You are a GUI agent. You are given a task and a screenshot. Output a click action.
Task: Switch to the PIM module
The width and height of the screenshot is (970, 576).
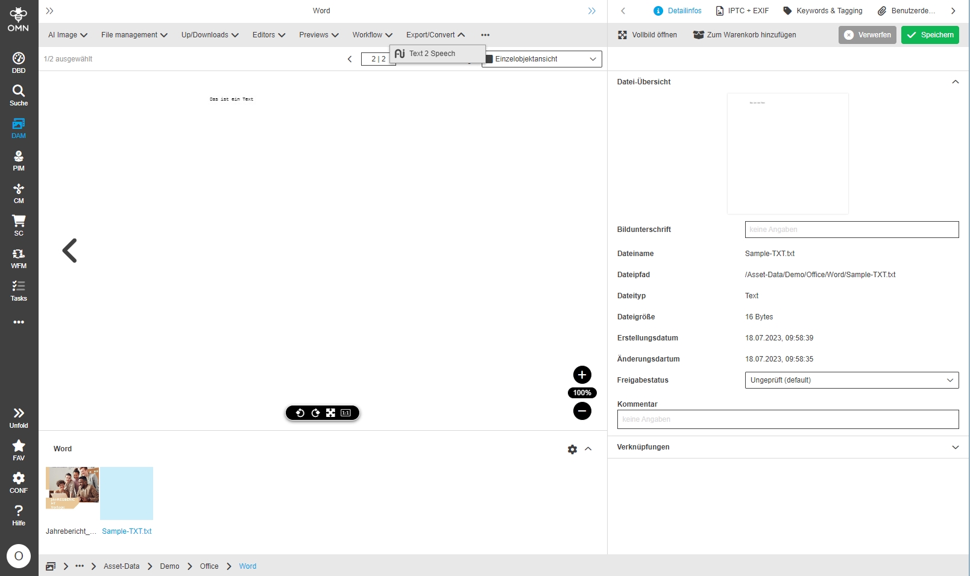[x=19, y=160]
